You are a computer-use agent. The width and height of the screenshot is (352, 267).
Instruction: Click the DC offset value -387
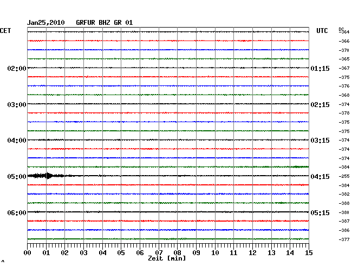[x=344, y=221]
